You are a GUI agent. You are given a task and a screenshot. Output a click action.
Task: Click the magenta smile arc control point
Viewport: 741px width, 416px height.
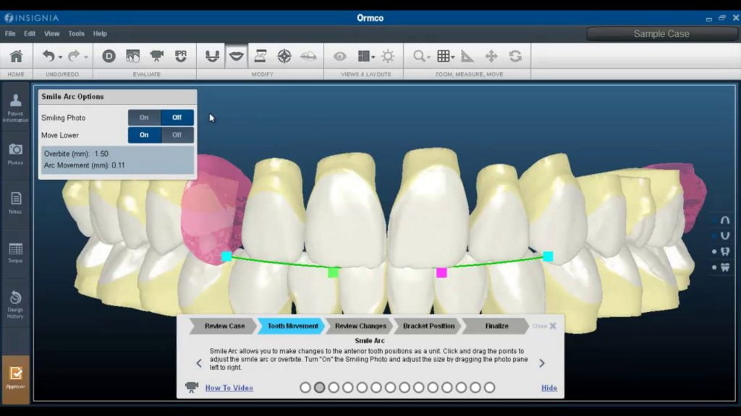441,272
